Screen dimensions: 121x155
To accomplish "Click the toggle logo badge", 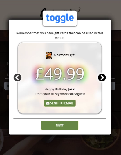I will 60,18.
